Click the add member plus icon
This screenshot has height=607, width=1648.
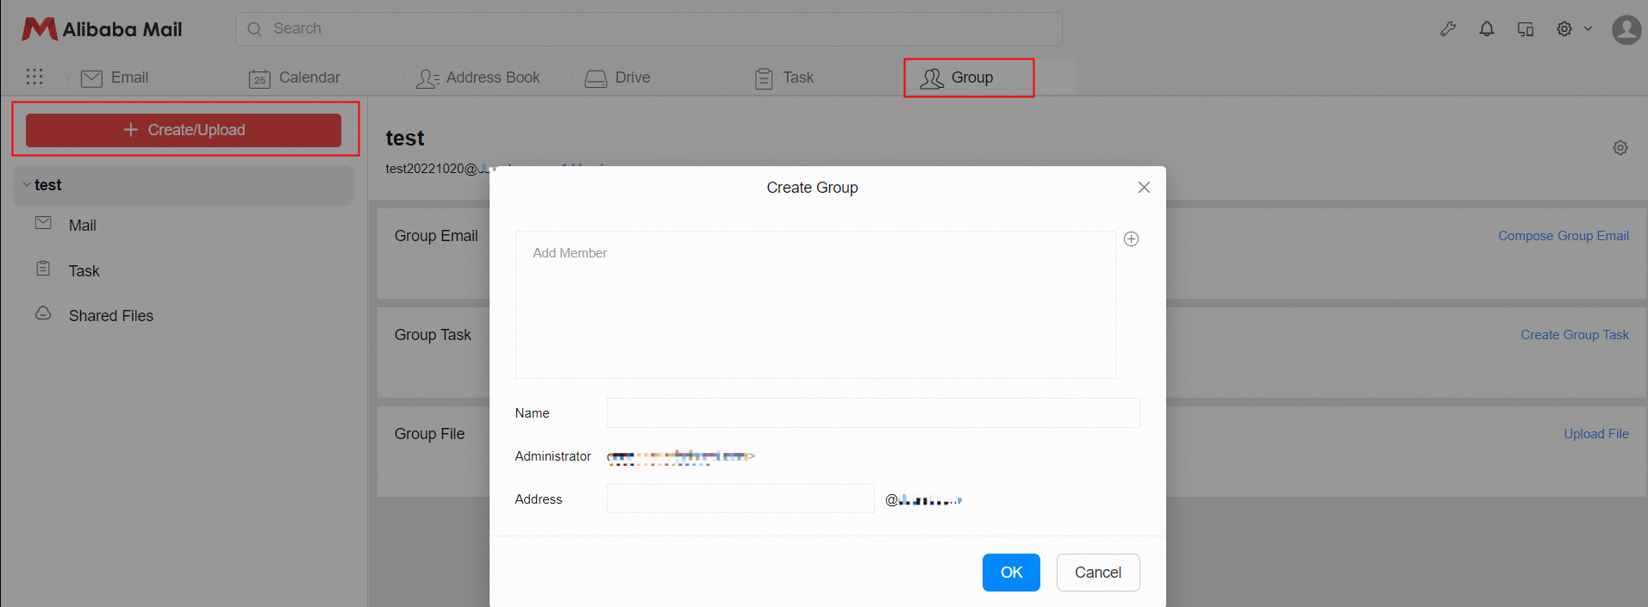1132,239
